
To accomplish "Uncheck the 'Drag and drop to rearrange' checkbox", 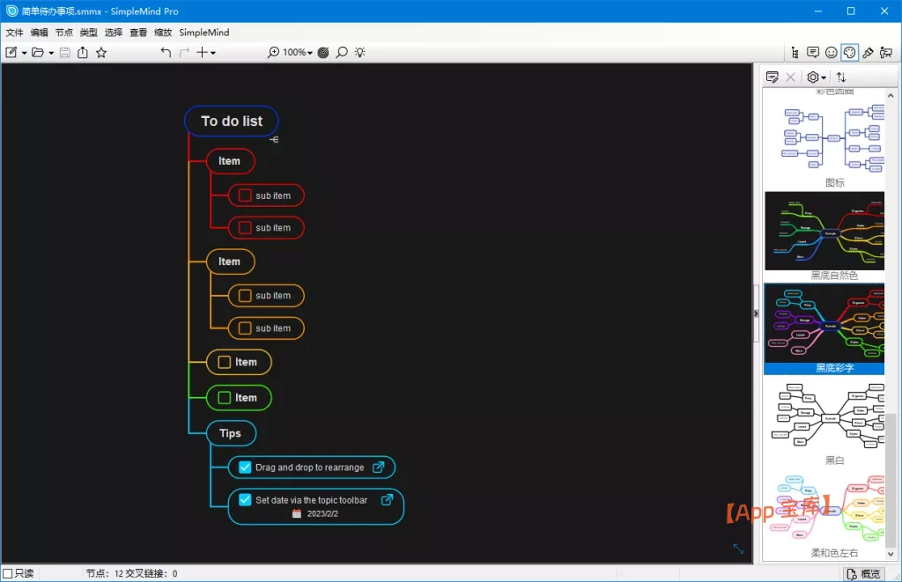I will click(246, 468).
